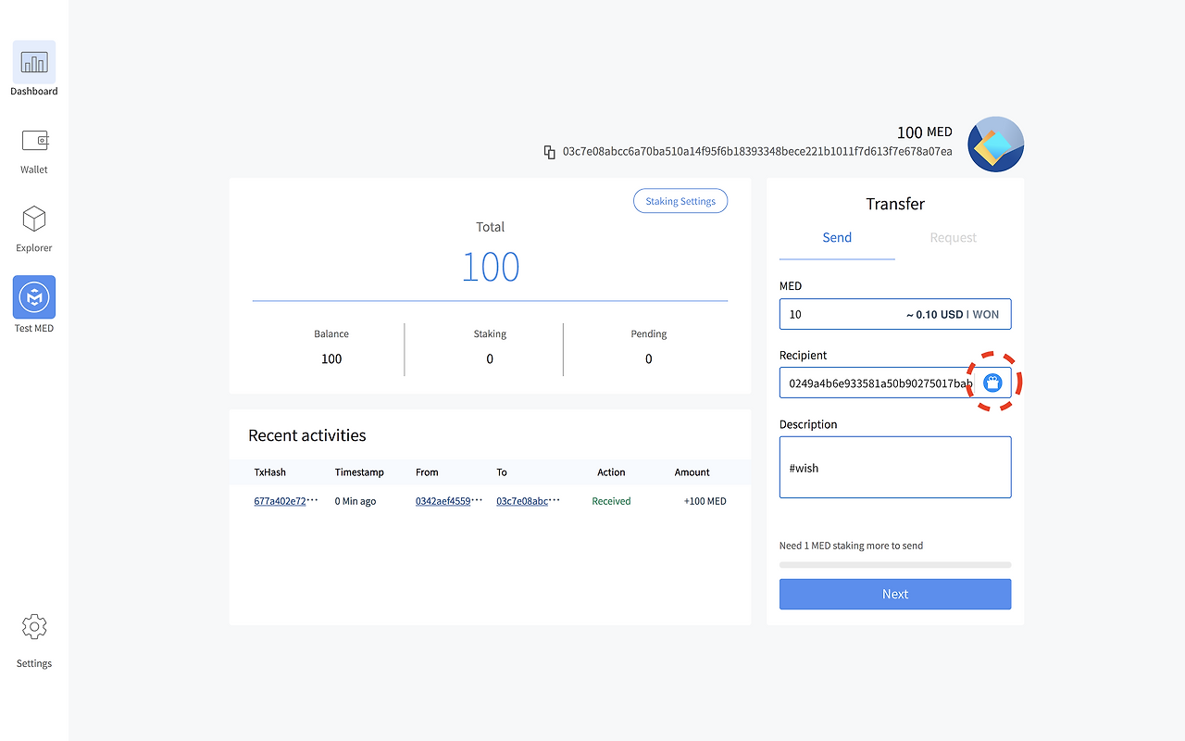This screenshot has width=1185, height=741.
Task: Click the TxHash column header
Action: 270,472
